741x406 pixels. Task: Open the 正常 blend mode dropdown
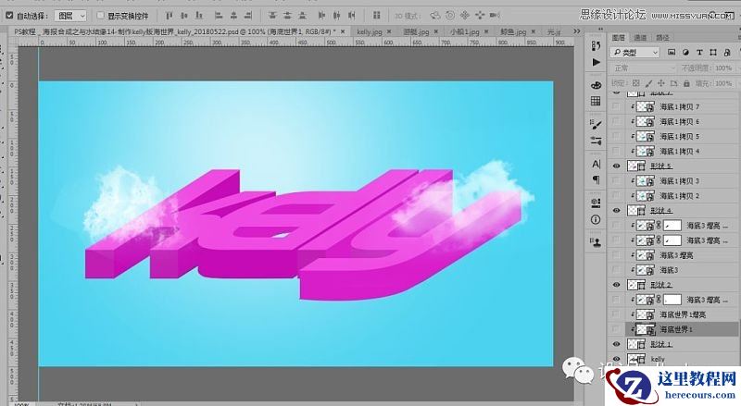pos(644,68)
